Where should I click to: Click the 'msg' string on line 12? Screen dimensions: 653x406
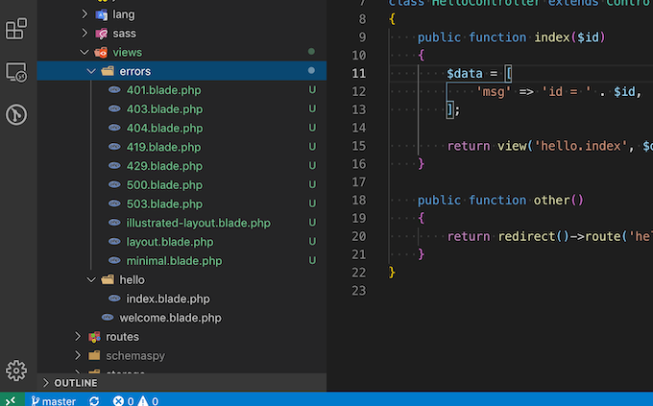494,91
